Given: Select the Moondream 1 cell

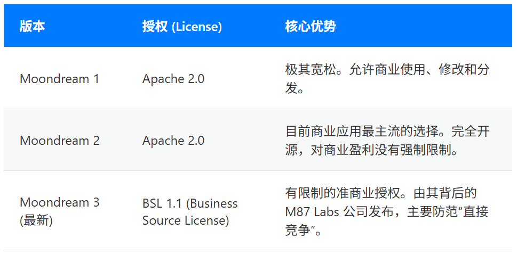Looking at the screenshot, I should click(59, 79).
